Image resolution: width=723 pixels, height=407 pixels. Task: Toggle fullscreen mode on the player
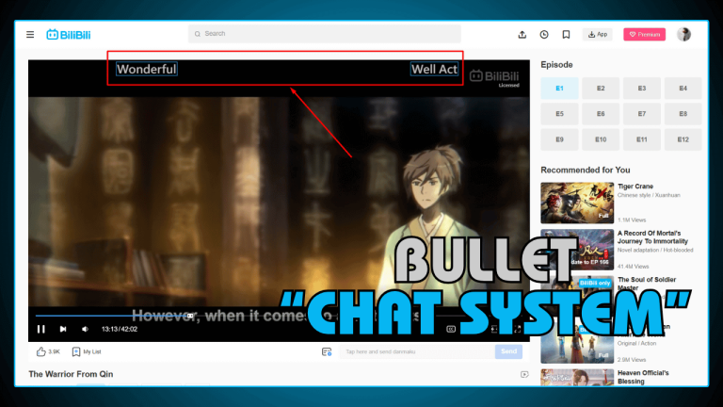(x=517, y=329)
